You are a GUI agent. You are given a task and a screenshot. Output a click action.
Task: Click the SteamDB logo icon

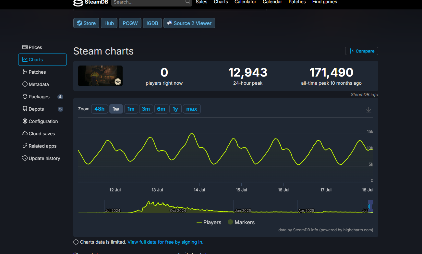pyautogui.click(x=78, y=3)
